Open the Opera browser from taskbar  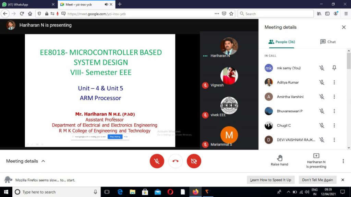tap(170, 192)
